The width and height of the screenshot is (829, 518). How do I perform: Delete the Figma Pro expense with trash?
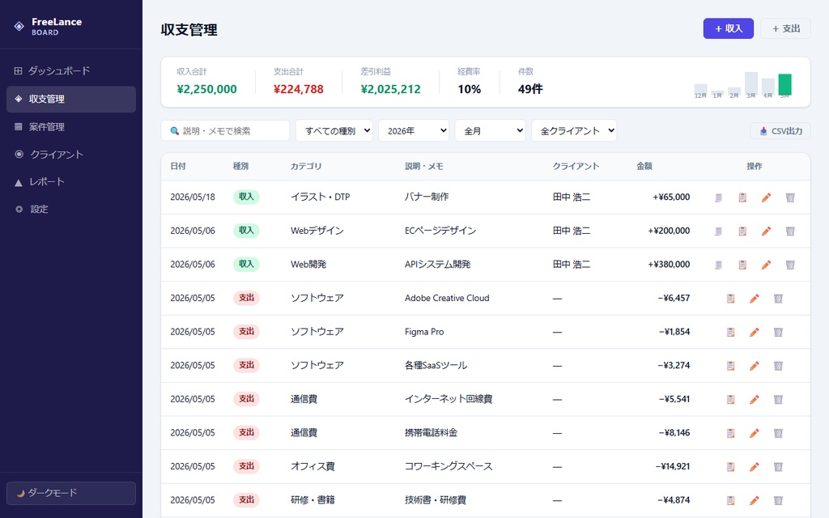[778, 332]
